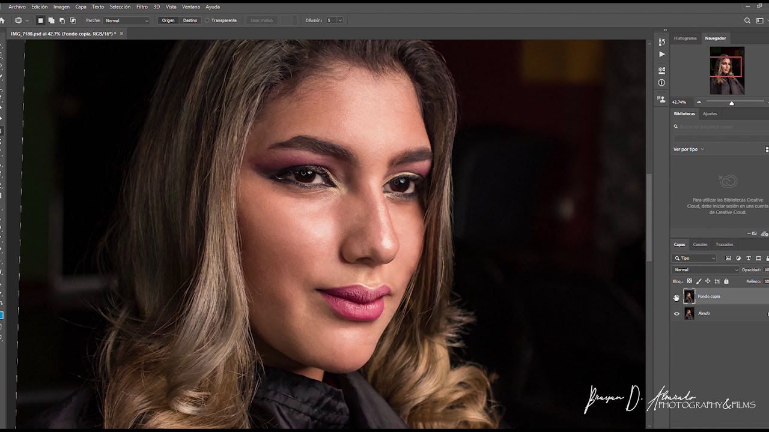
Task: Lock all padlock icon
Action: [x=726, y=281]
